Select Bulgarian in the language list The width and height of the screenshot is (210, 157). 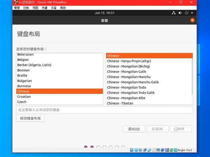click(x=60, y=81)
